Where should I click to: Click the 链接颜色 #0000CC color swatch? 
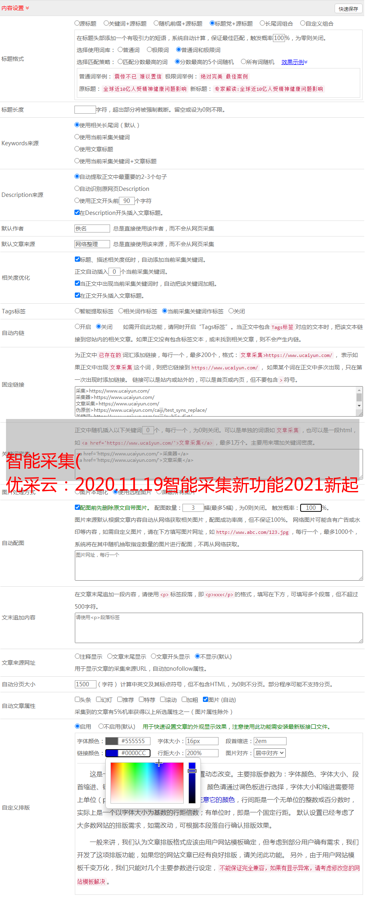coord(128,753)
